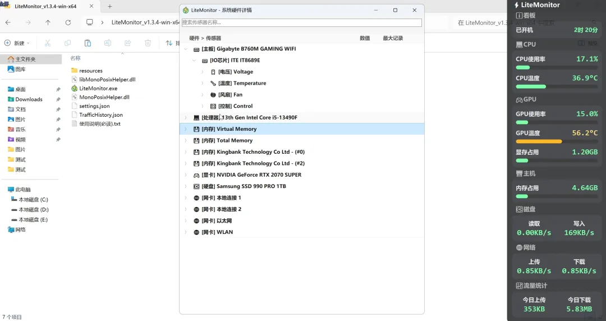
Task: Collapse the Gigabyte B760M motherboard node
Action: click(186, 49)
